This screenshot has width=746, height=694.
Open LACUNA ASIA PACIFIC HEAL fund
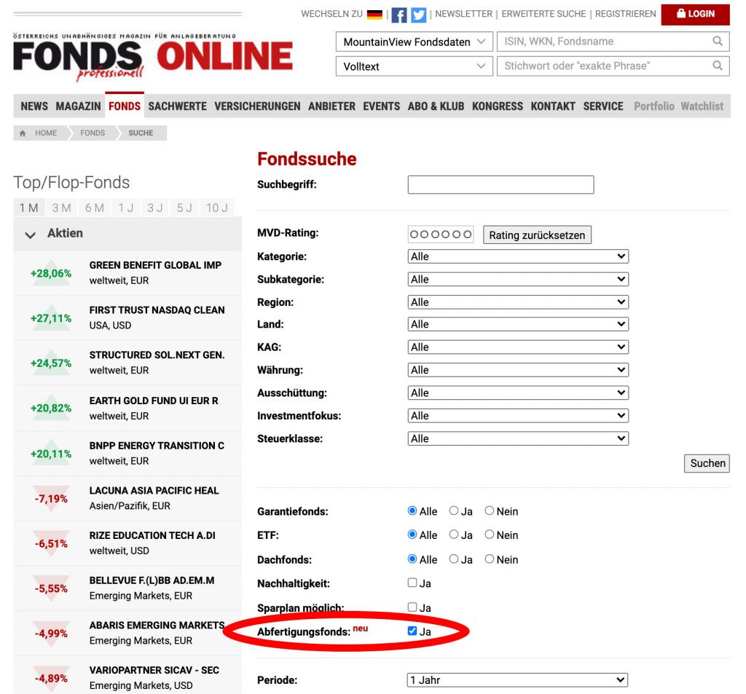(154, 491)
